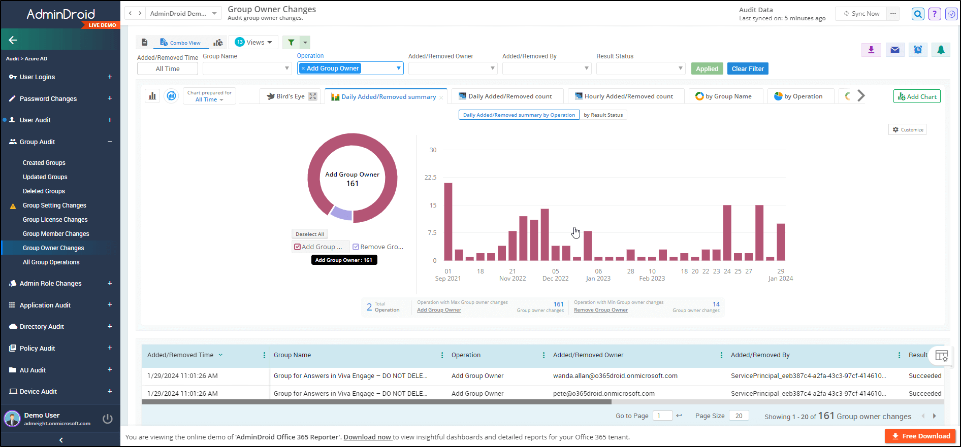
Task: Click the Download now link
Action: [x=367, y=437]
